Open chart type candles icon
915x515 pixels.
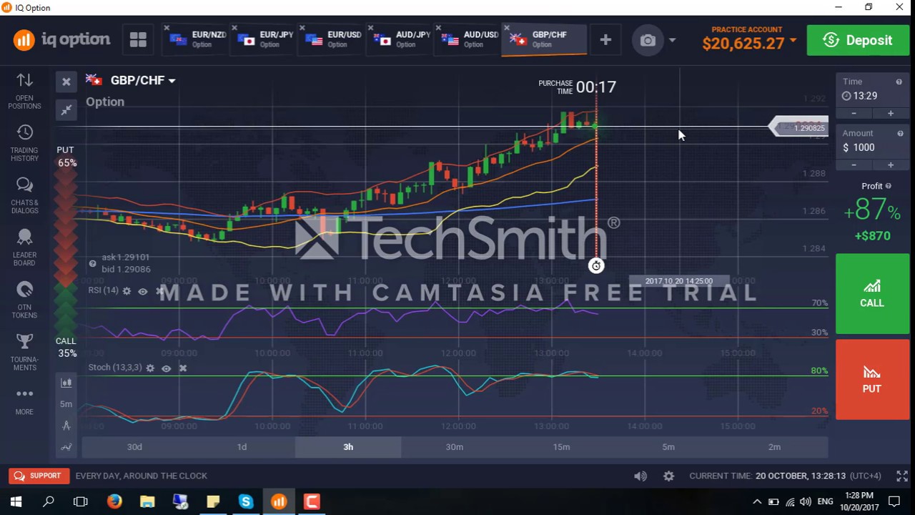click(66, 383)
